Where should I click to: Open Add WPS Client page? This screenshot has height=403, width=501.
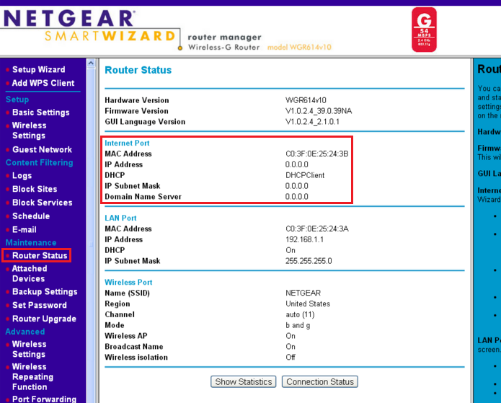43,83
